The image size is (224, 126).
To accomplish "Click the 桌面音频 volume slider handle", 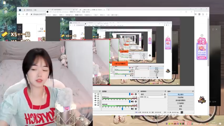I will (122, 109).
